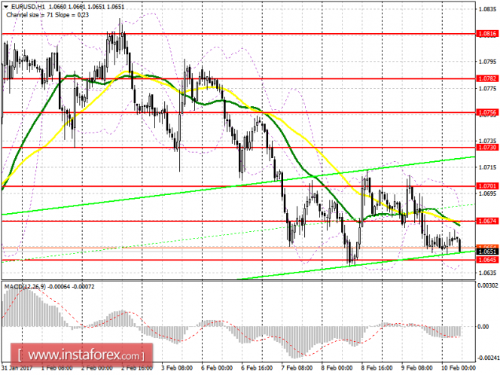Open the EURUSD,H1 chart dropdown arrow
The height and width of the screenshot is (375, 500).
(6, 7)
